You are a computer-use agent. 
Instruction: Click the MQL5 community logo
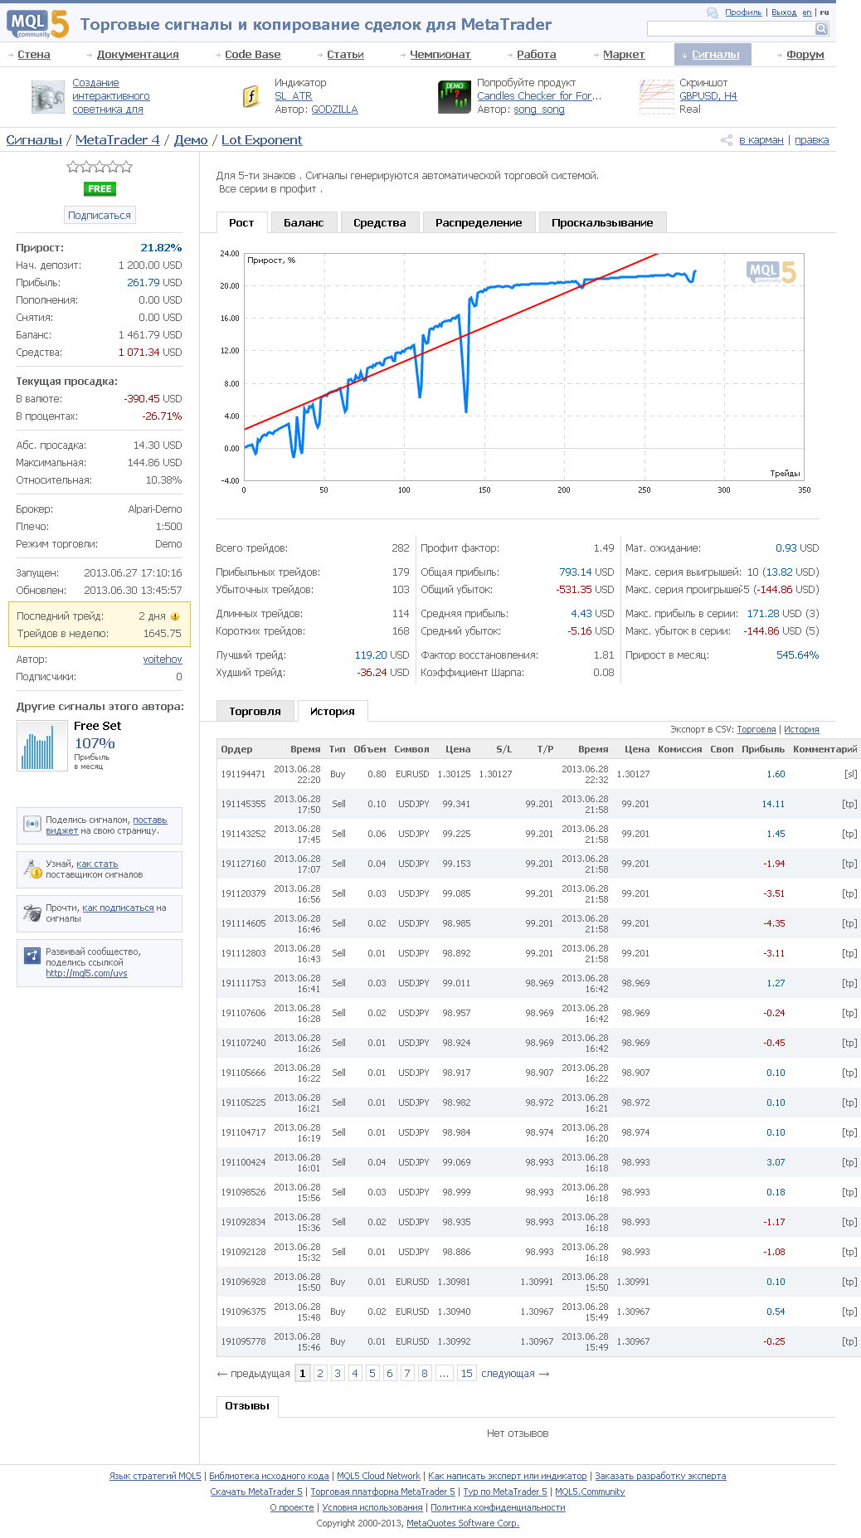coord(37,24)
